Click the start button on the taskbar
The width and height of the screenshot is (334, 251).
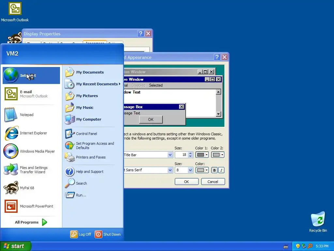tap(15, 246)
